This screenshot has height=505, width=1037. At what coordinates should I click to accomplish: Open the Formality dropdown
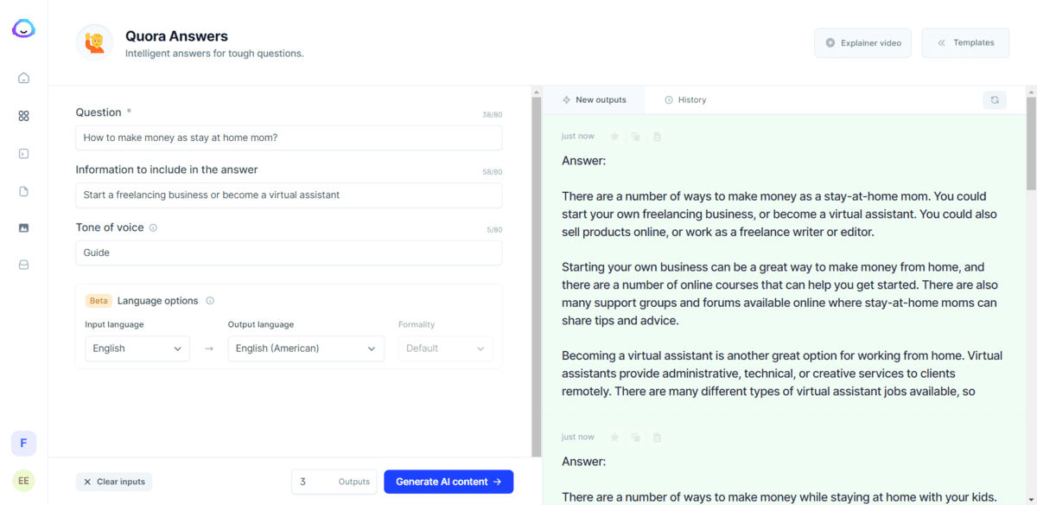tap(445, 348)
